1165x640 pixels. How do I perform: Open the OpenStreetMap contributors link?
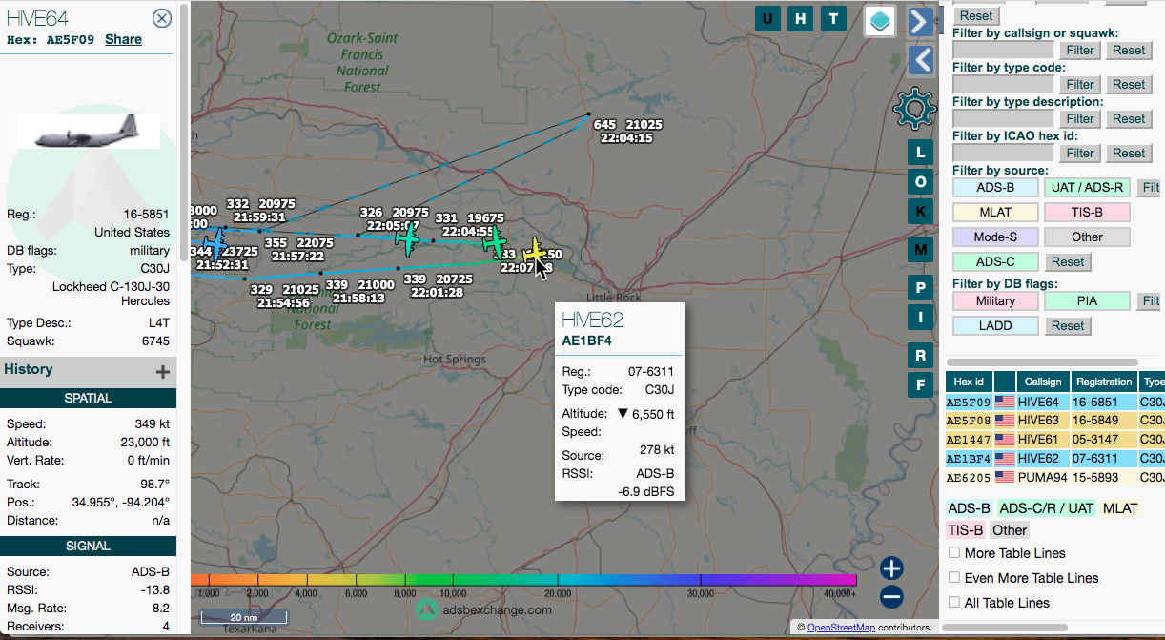click(839, 628)
